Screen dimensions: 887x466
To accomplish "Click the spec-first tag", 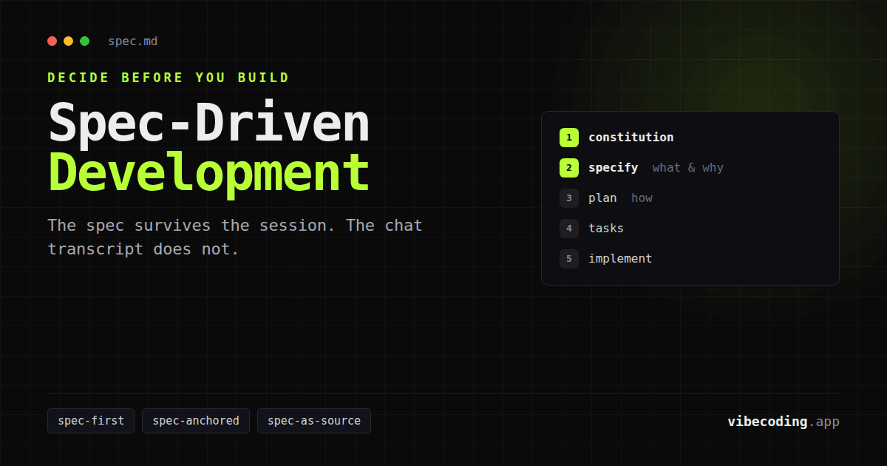I will [91, 421].
